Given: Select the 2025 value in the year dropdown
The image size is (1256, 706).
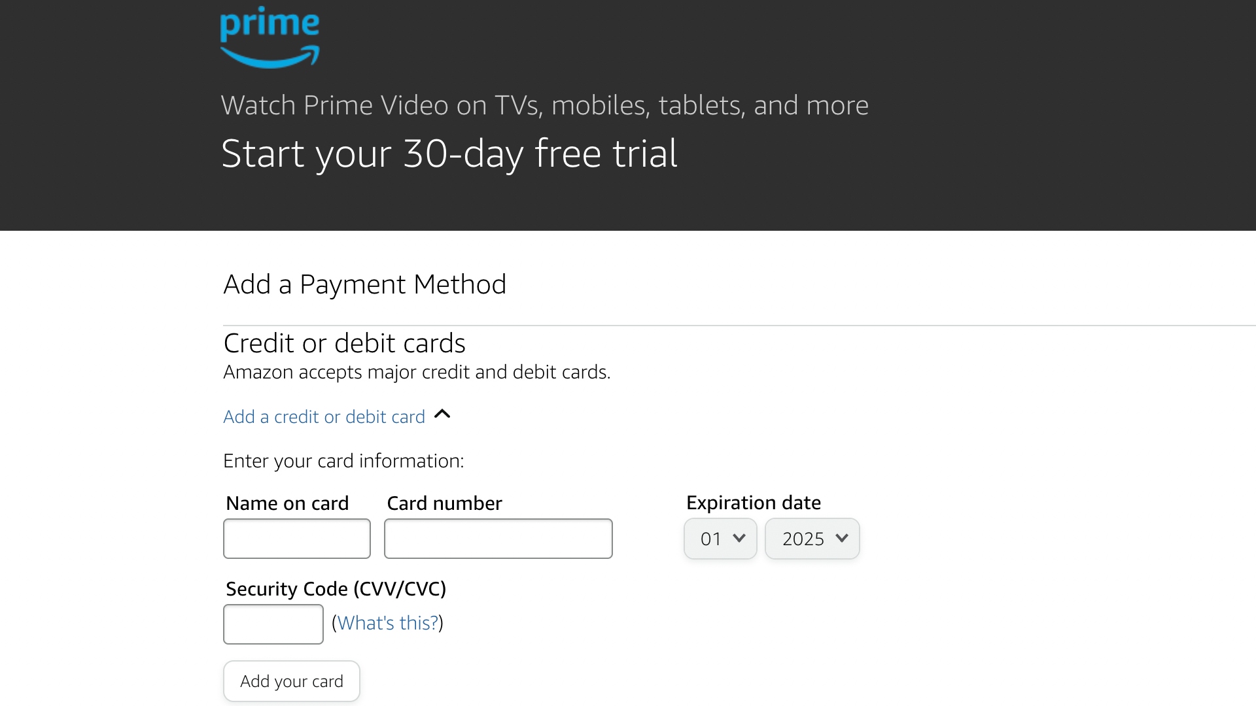Looking at the screenshot, I should click(x=803, y=539).
